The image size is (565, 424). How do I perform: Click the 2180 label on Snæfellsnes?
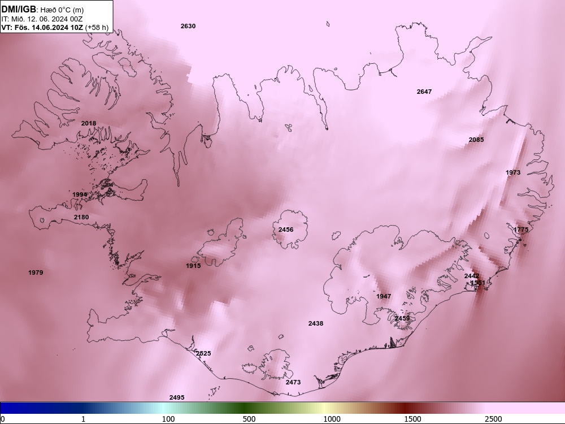point(81,217)
